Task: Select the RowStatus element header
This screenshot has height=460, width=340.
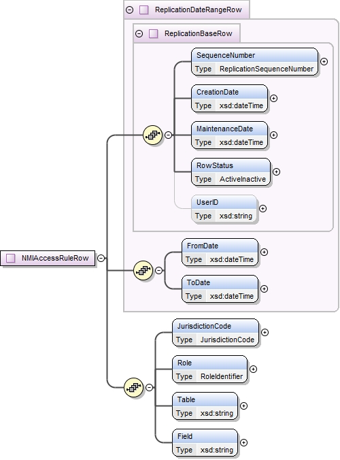Action: click(x=231, y=165)
